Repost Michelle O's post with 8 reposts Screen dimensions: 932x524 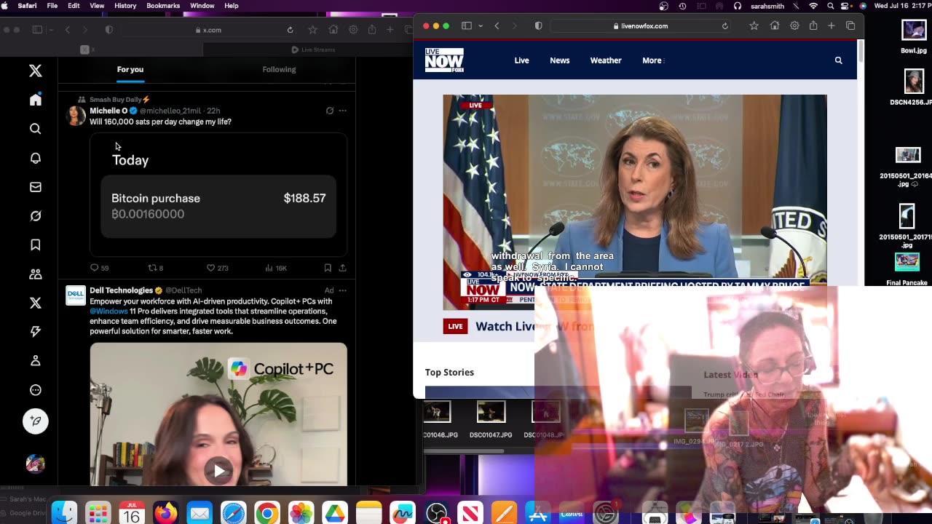[x=155, y=268]
